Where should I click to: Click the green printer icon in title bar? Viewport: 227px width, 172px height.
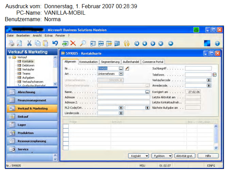196,30
